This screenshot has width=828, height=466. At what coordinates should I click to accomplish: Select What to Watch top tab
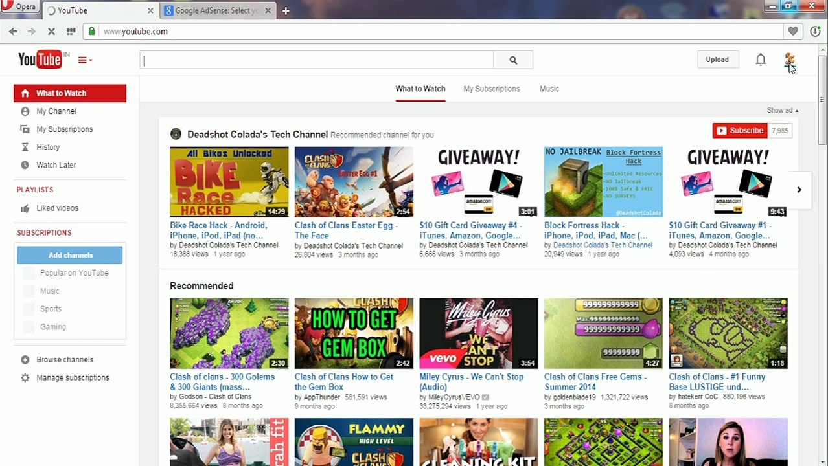420,89
